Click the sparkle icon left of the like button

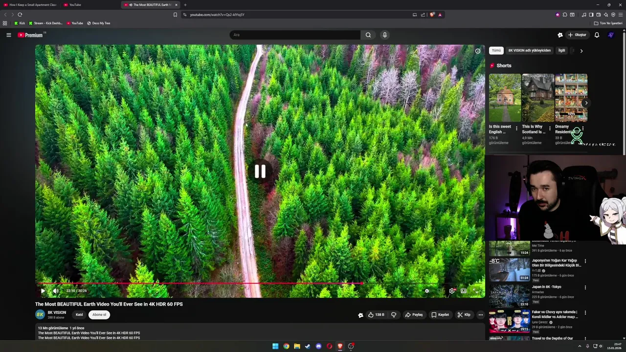(x=361, y=315)
